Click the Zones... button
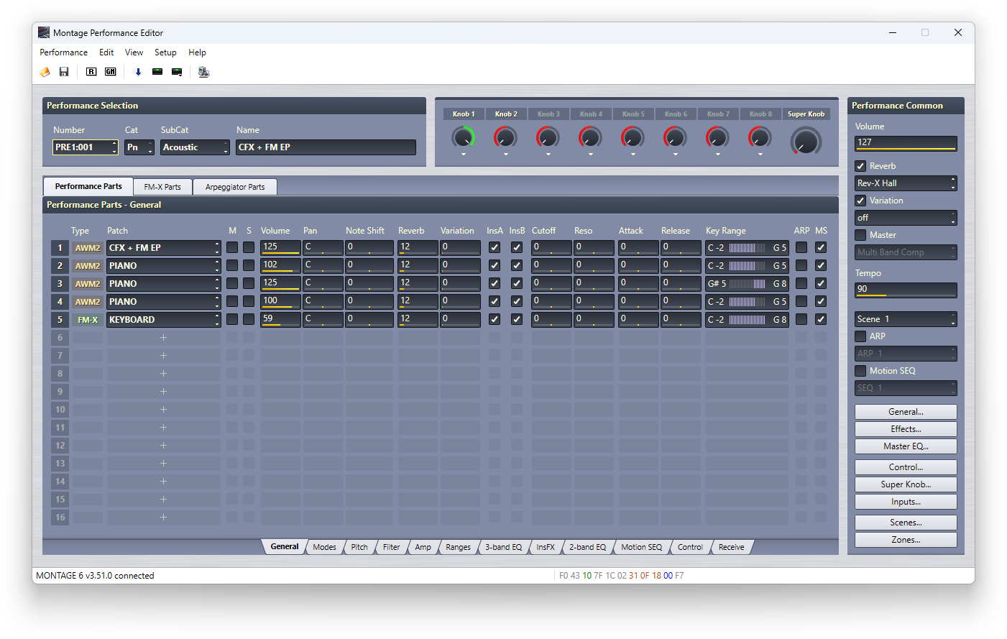1007x639 pixels. [x=906, y=540]
